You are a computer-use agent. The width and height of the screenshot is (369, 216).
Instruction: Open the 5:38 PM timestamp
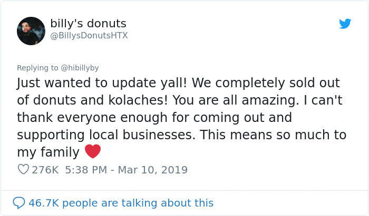pos(84,170)
